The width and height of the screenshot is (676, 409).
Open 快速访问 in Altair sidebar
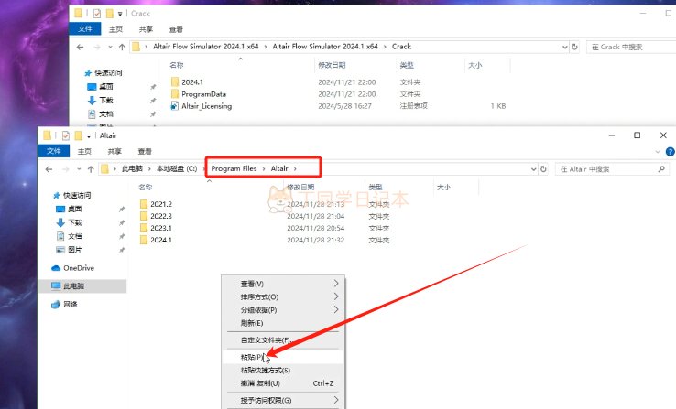(x=72, y=196)
